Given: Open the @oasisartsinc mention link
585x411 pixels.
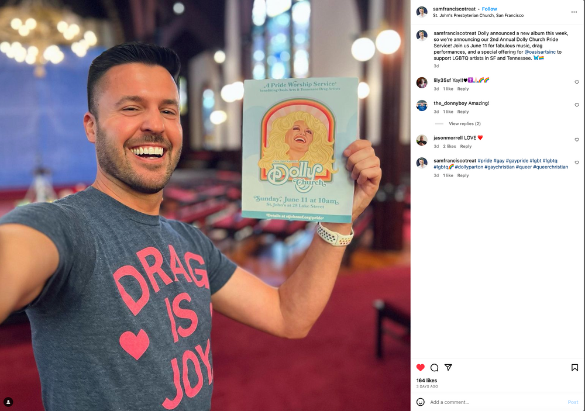Looking at the screenshot, I should pyautogui.click(x=540, y=52).
